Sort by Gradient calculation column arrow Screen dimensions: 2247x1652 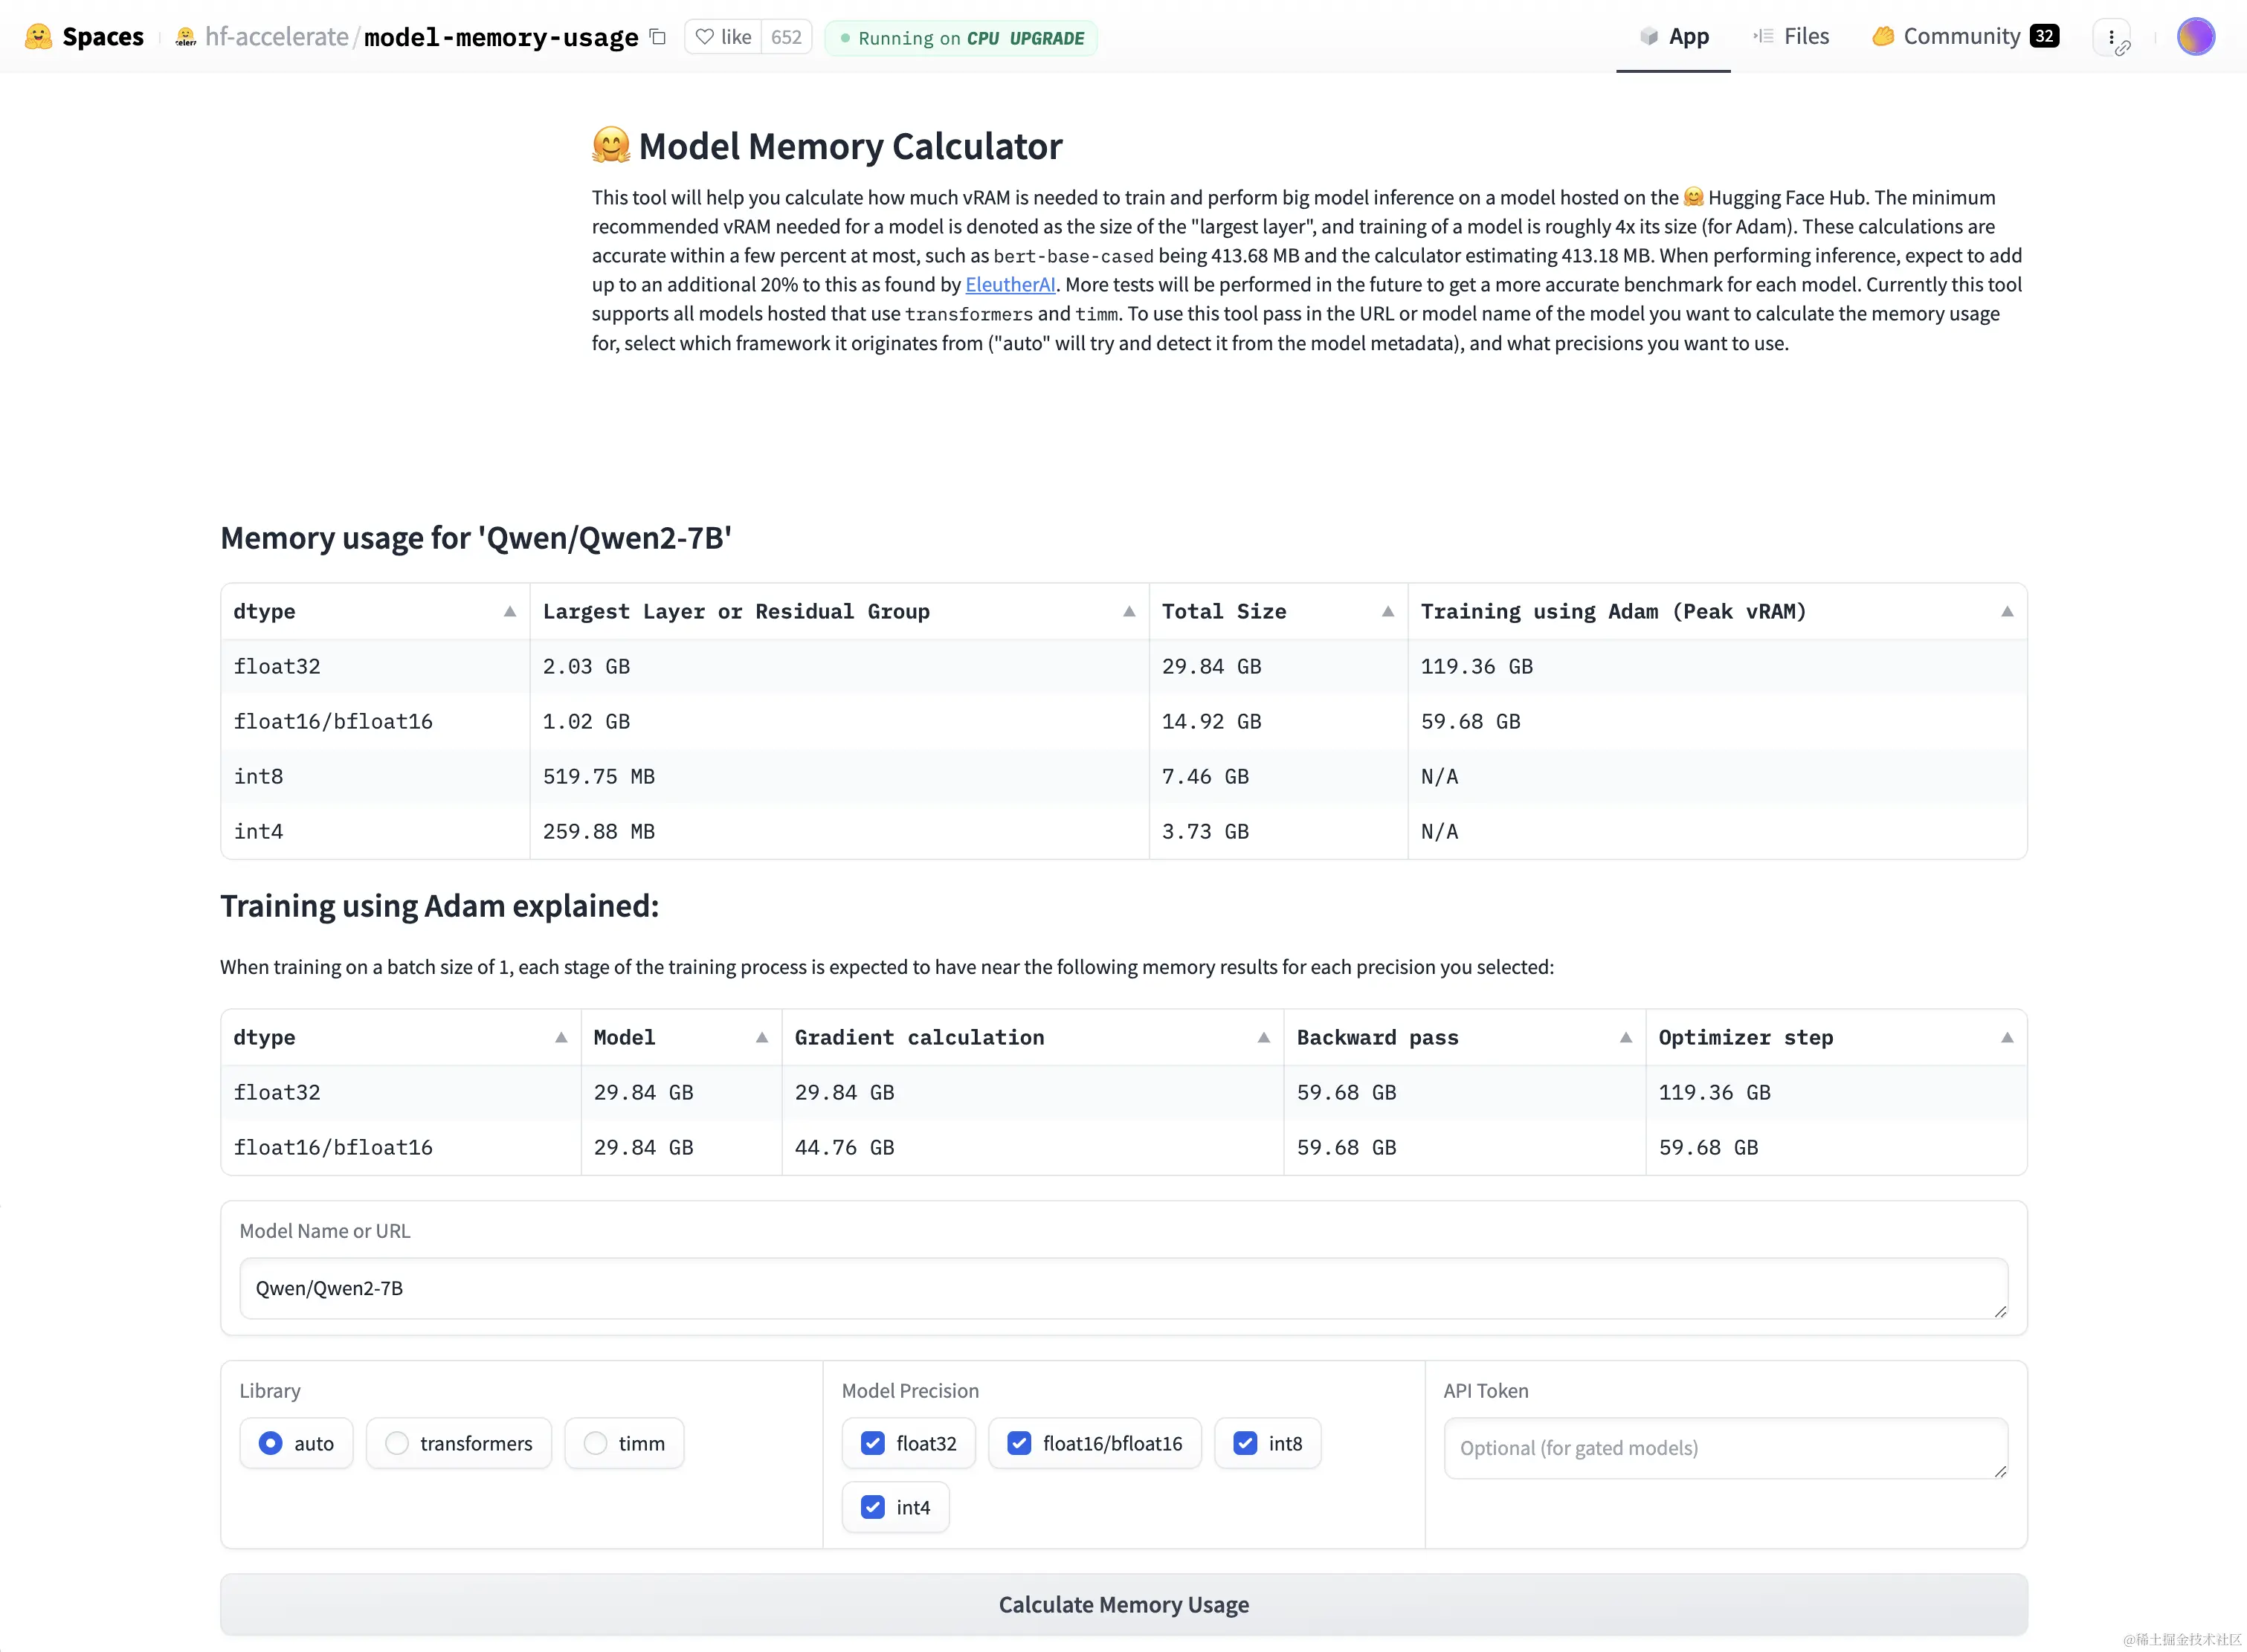pos(1264,1038)
